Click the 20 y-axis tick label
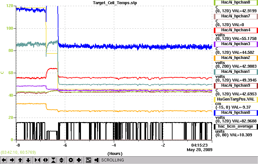The width and height of the screenshot is (258, 164). [x=11, y=118]
